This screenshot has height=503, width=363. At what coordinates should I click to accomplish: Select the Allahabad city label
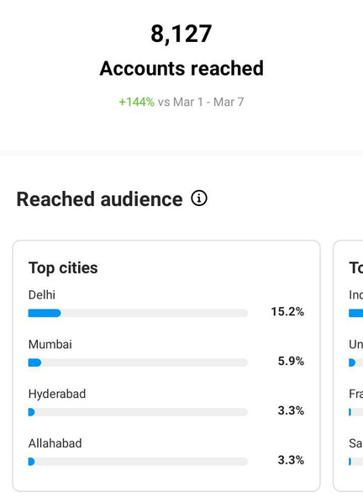click(x=55, y=443)
